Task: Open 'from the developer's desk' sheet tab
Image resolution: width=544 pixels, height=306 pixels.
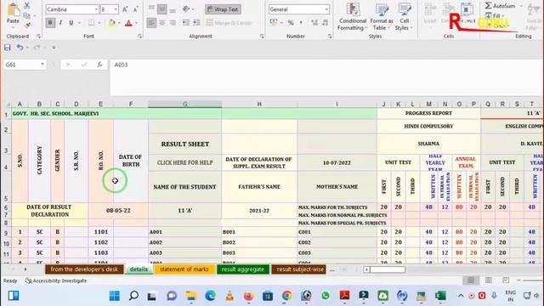Action: click(x=84, y=269)
